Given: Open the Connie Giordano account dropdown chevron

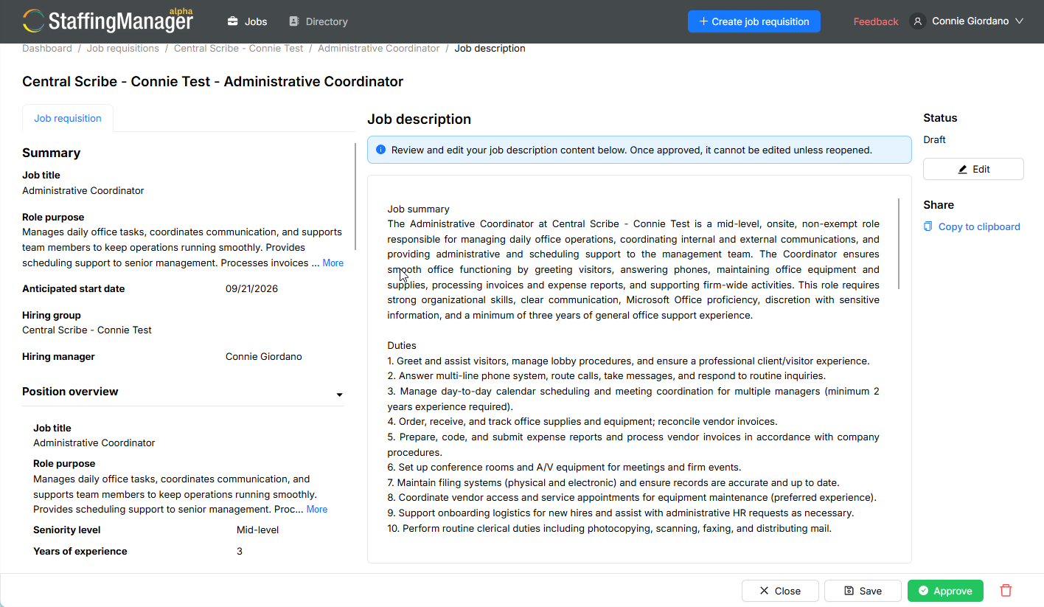Looking at the screenshot, I should 1020,21.
